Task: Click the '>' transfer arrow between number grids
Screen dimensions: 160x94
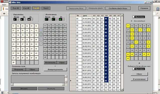Action: tap(41, 30)
